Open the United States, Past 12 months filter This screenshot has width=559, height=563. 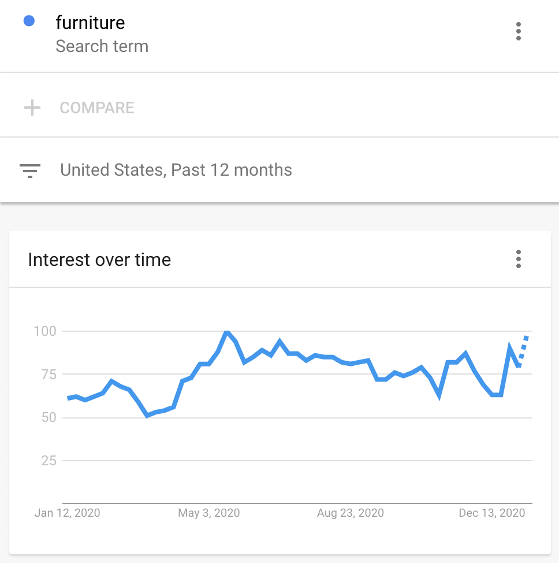coord(176,170)
